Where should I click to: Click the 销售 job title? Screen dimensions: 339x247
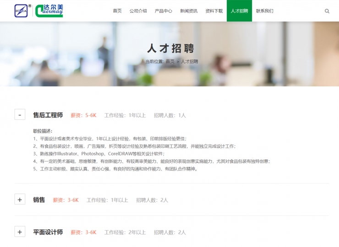tap(39, 200)
